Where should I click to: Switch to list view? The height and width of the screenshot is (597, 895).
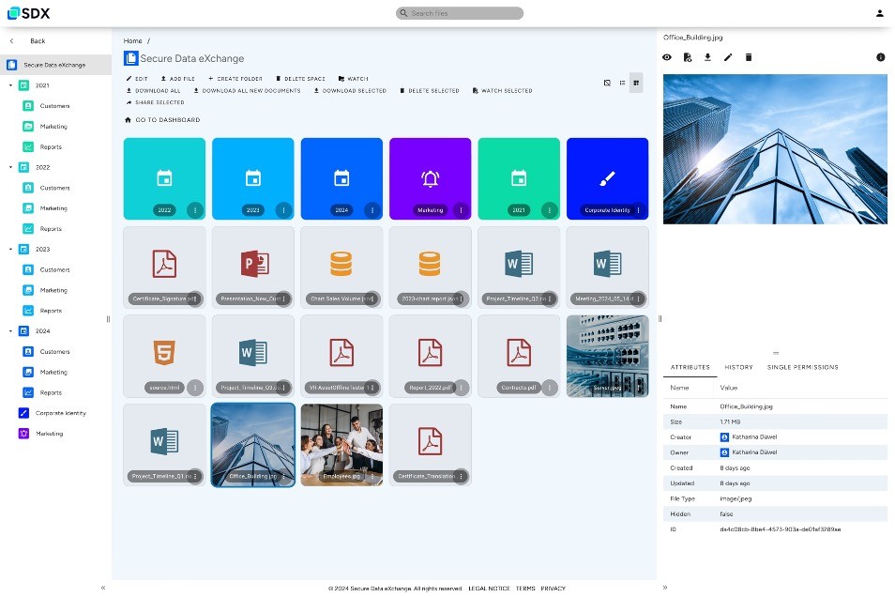(622, 83)
